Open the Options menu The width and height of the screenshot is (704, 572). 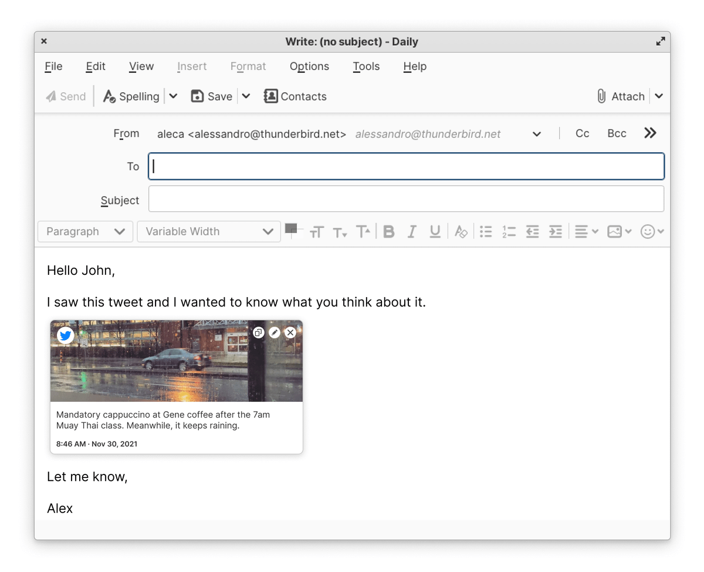click(x=309, y=66)
